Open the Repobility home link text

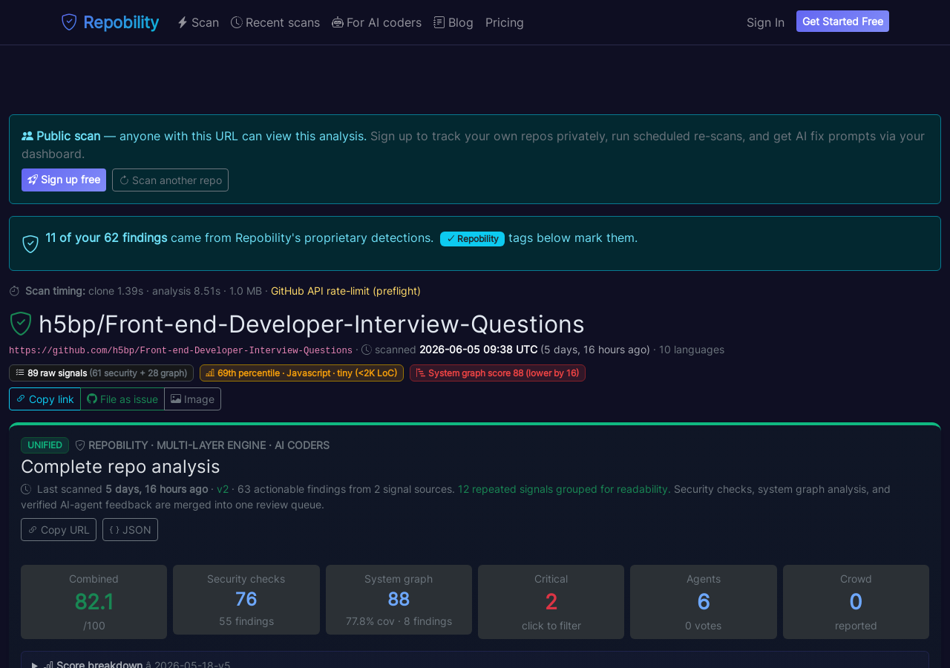pos(121,22)
